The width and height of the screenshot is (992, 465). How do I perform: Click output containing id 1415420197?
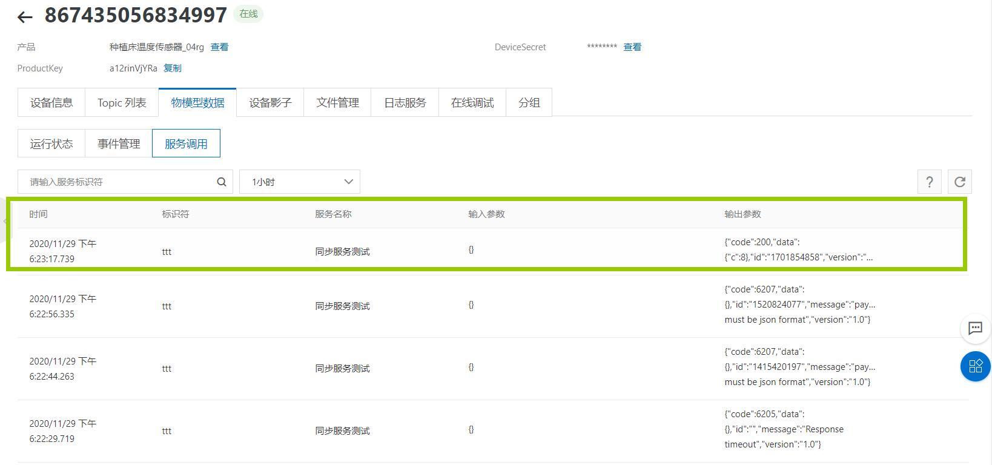click(800, 367)
